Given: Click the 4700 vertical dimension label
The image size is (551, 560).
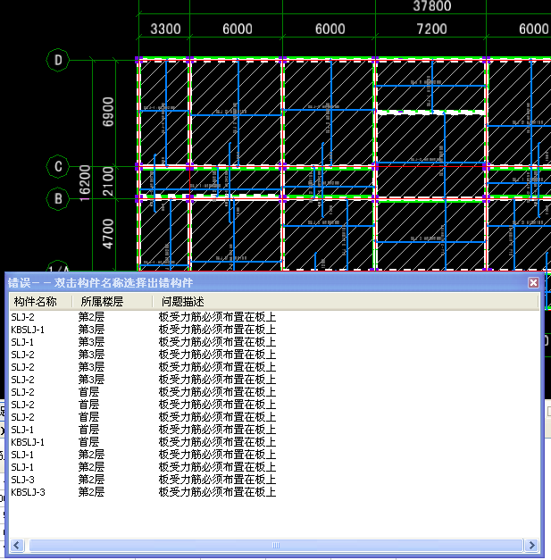Looking at the screenshot, I should click(108, 234).
